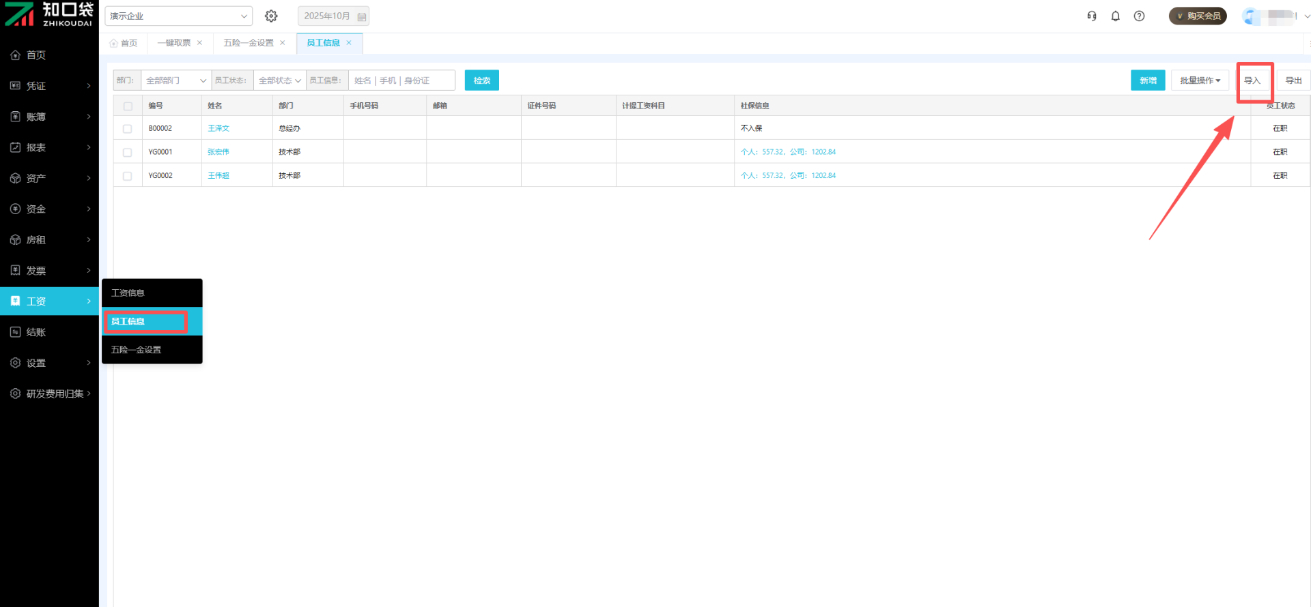1311x607 pixels.
Task: Open notifications bell icon
Action: pos(1115,16)
